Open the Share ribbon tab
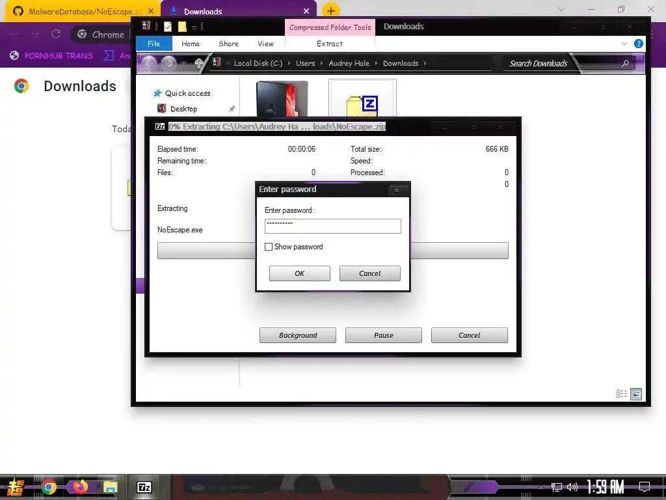 pyautogui.click(x=228, y=44)
